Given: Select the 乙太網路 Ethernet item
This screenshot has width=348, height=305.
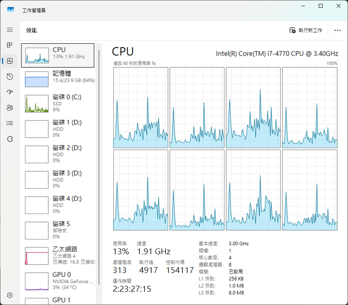Looking at the screenshot, I should pyautogui.click(x=58, y=256).
